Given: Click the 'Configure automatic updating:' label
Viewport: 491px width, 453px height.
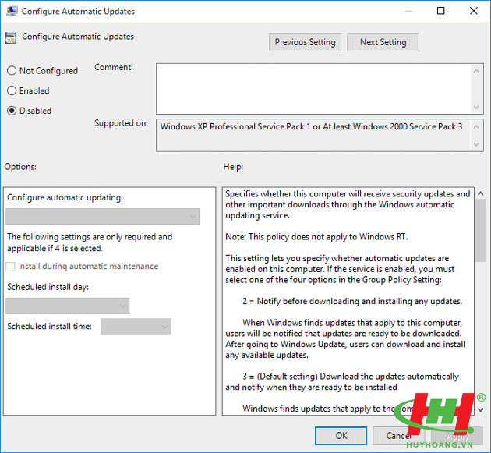Looking at the screenshot, I should (65, 198).
